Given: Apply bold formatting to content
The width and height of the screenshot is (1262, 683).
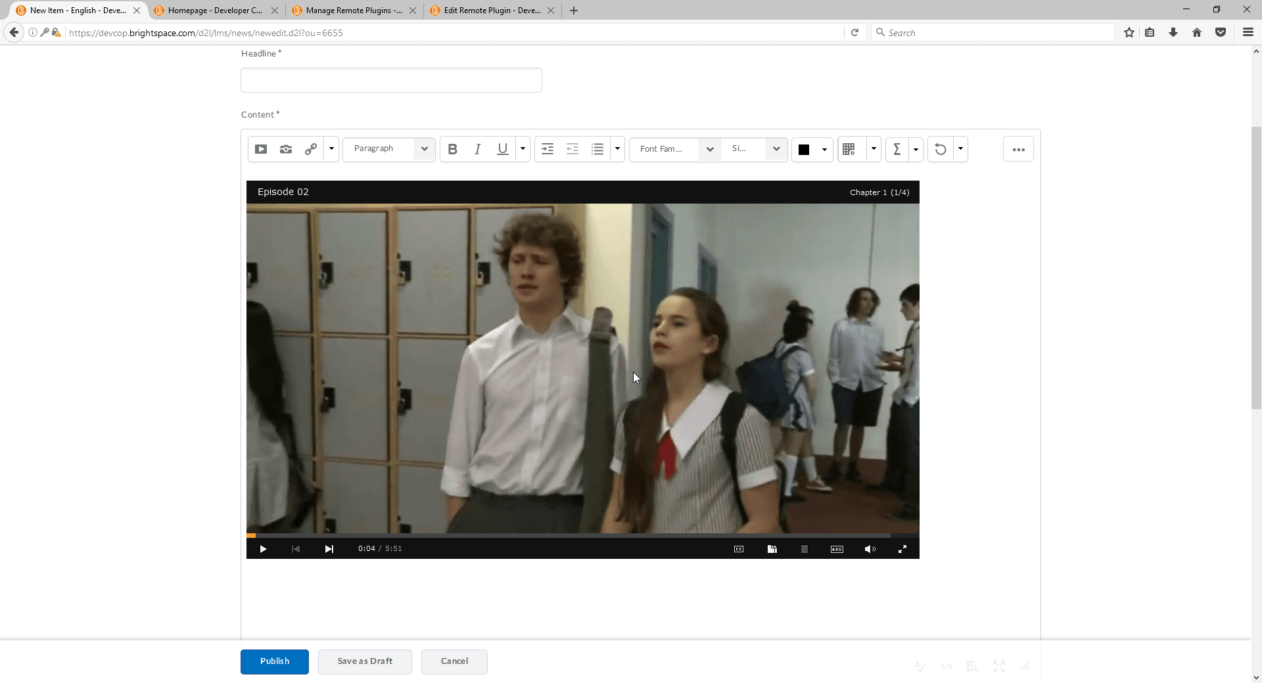Looking at the screenshot, I should pos(452,149).
